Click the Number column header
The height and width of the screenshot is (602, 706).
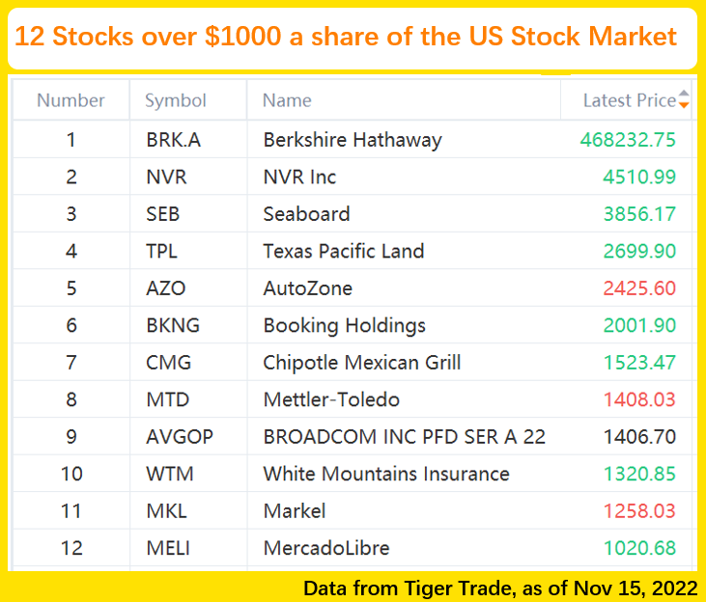[x=71, y=100]
